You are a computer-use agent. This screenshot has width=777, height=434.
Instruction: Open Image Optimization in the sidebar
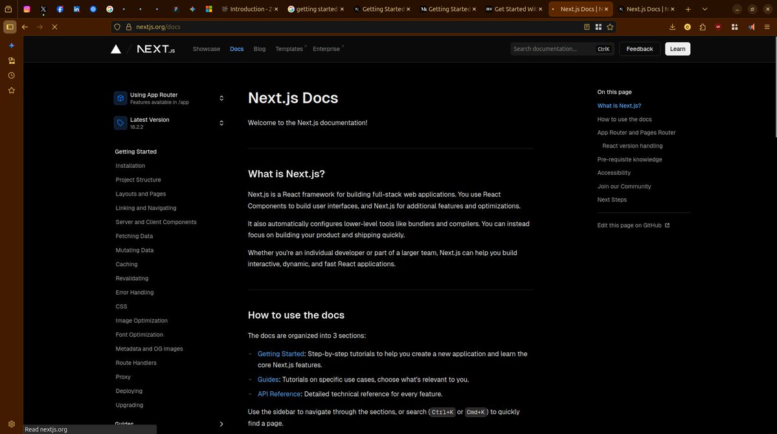pos(142,321)
